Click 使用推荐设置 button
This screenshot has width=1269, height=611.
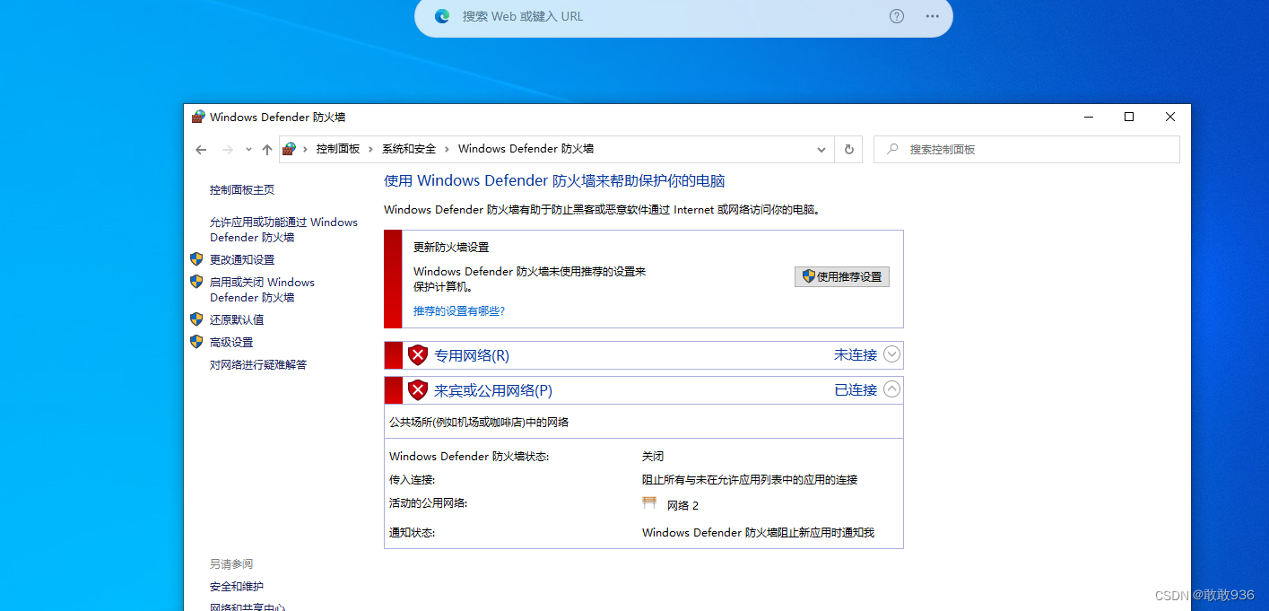[842, 276]
